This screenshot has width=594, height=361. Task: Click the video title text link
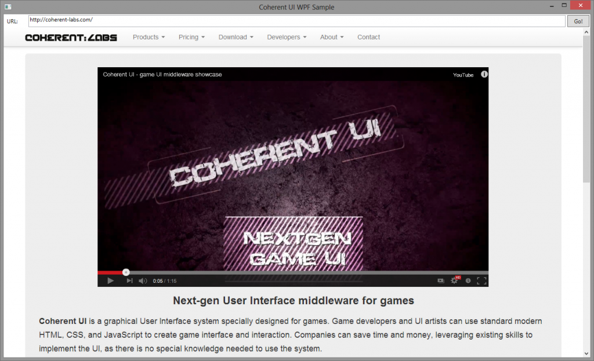coord(162,74)
